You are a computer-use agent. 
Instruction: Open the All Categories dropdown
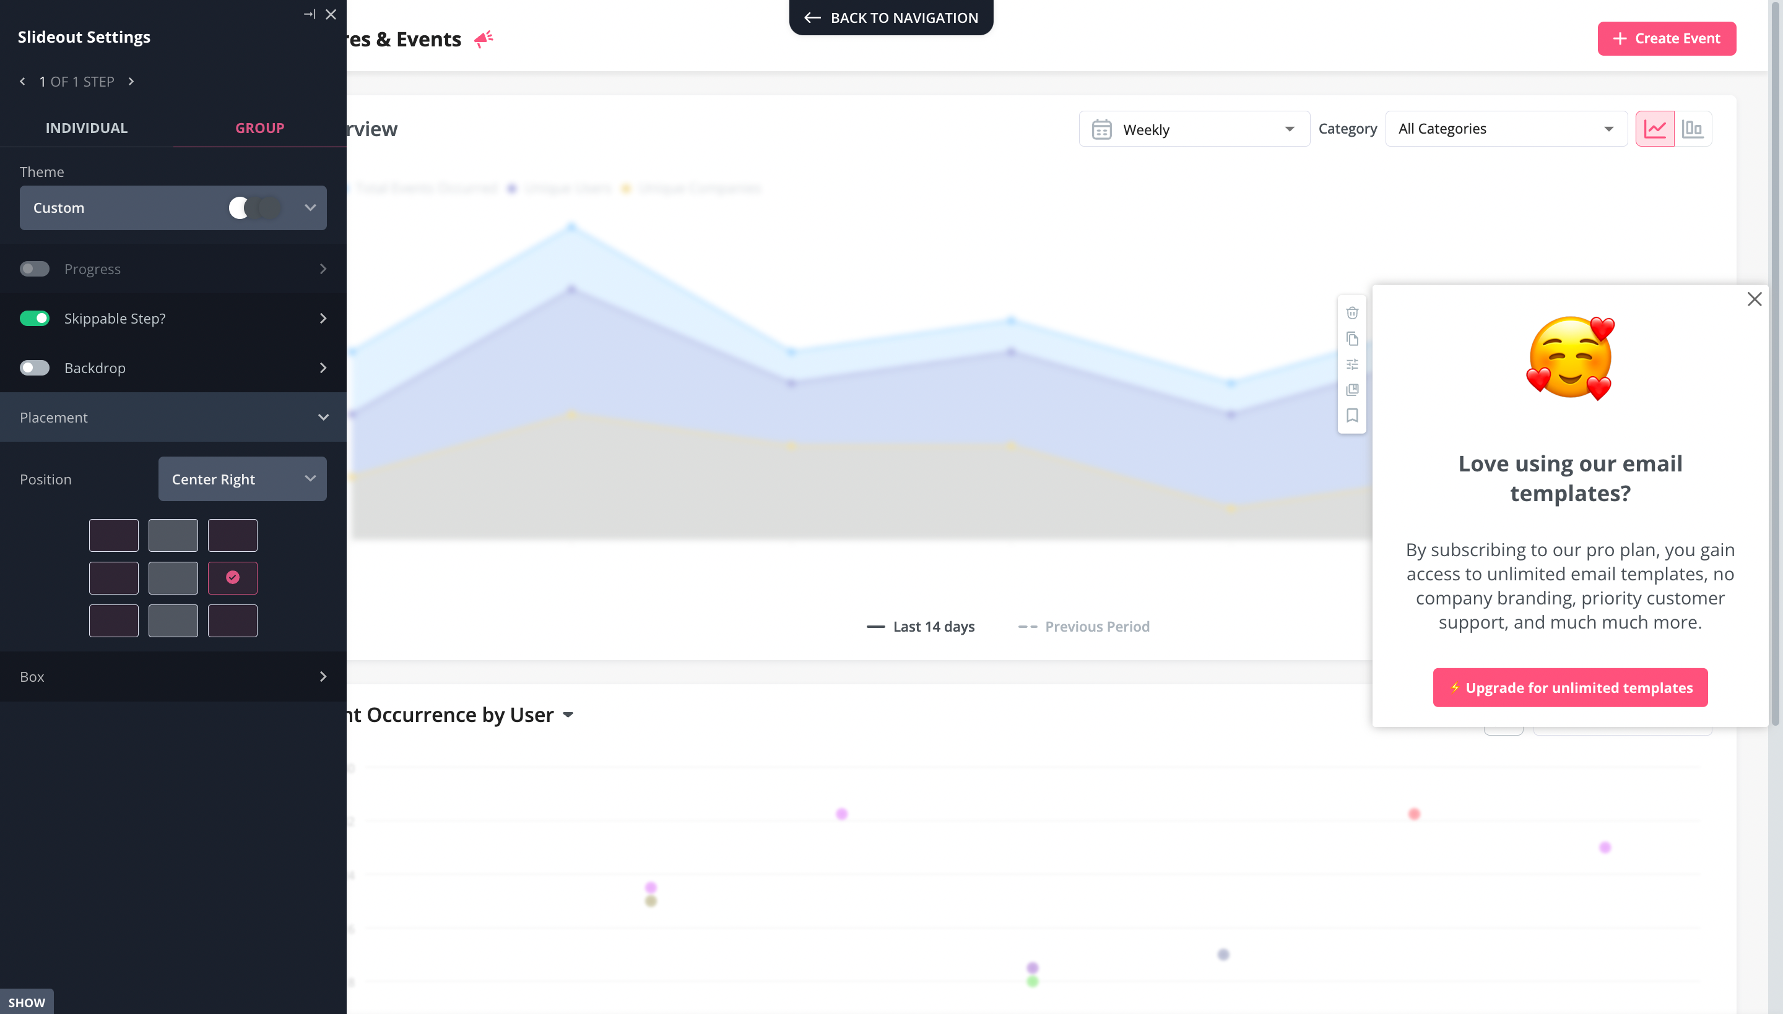1505,128
